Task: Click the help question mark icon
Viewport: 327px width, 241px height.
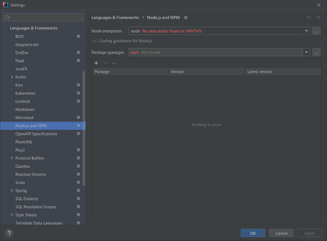Action: click(x=9, y=233)
